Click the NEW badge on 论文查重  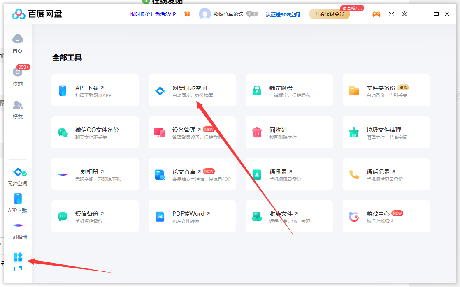[x=209, y=171]
